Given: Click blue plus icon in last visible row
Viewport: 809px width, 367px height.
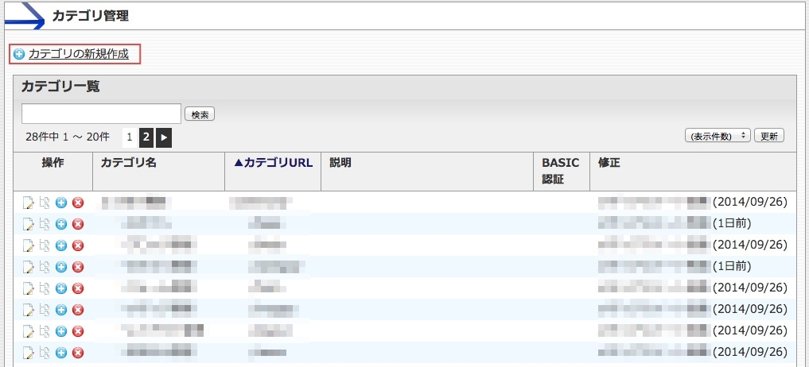Looking at the screenshot, I should click(x=61, y=353).
